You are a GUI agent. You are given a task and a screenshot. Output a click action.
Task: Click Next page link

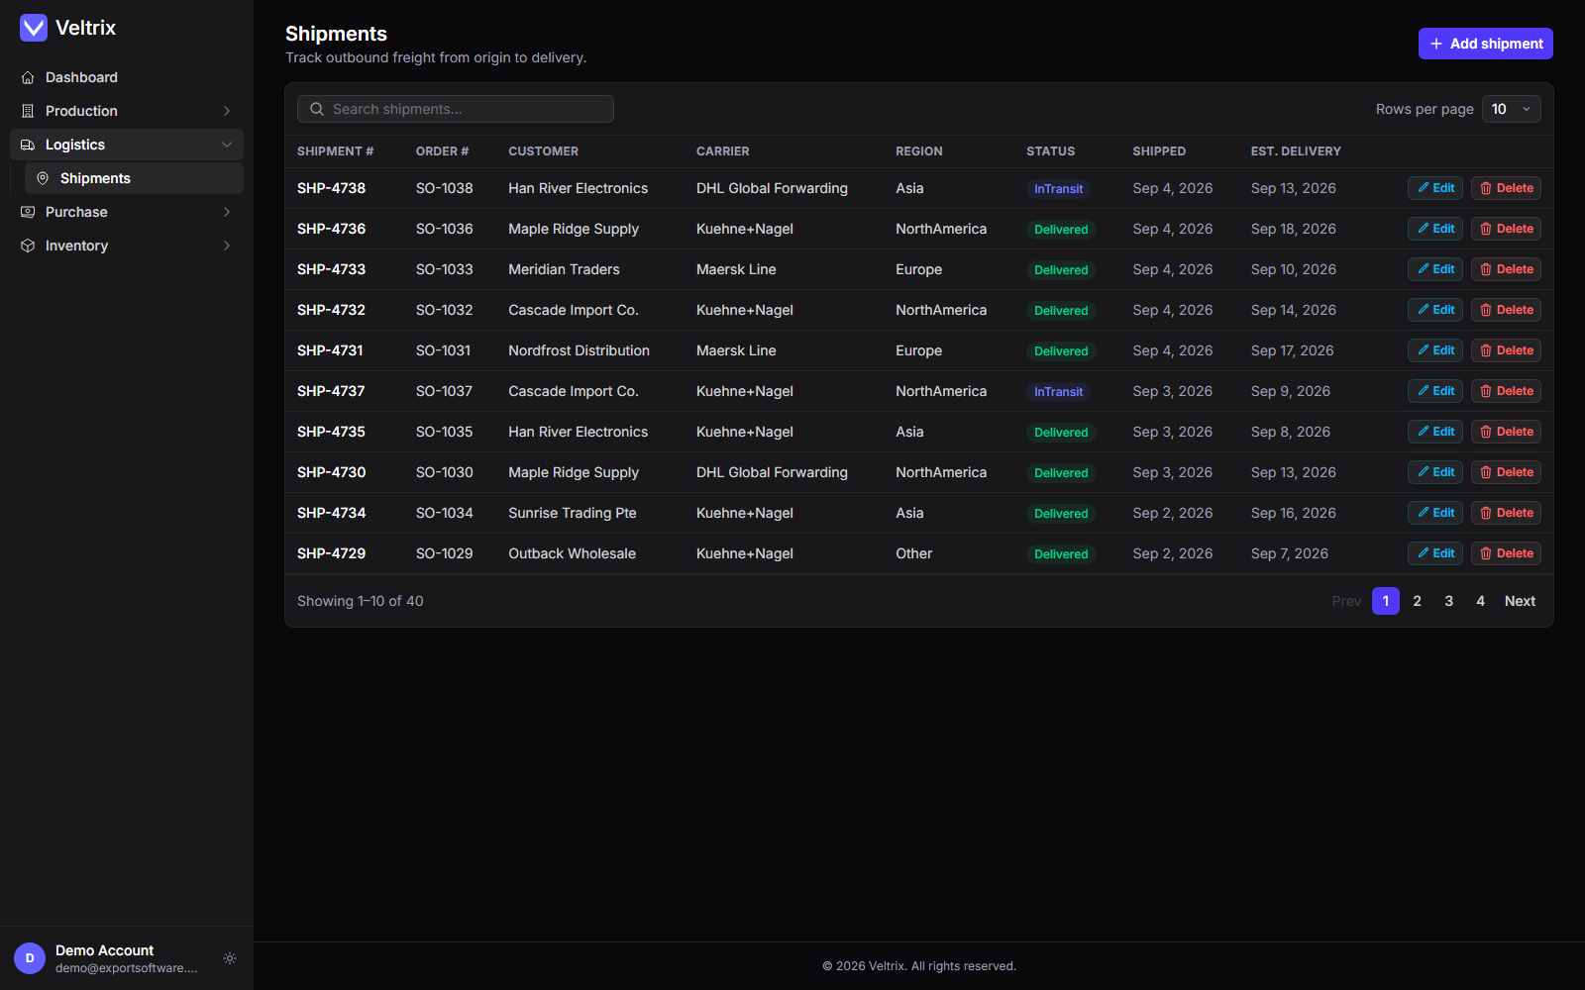coord(1520,601)
